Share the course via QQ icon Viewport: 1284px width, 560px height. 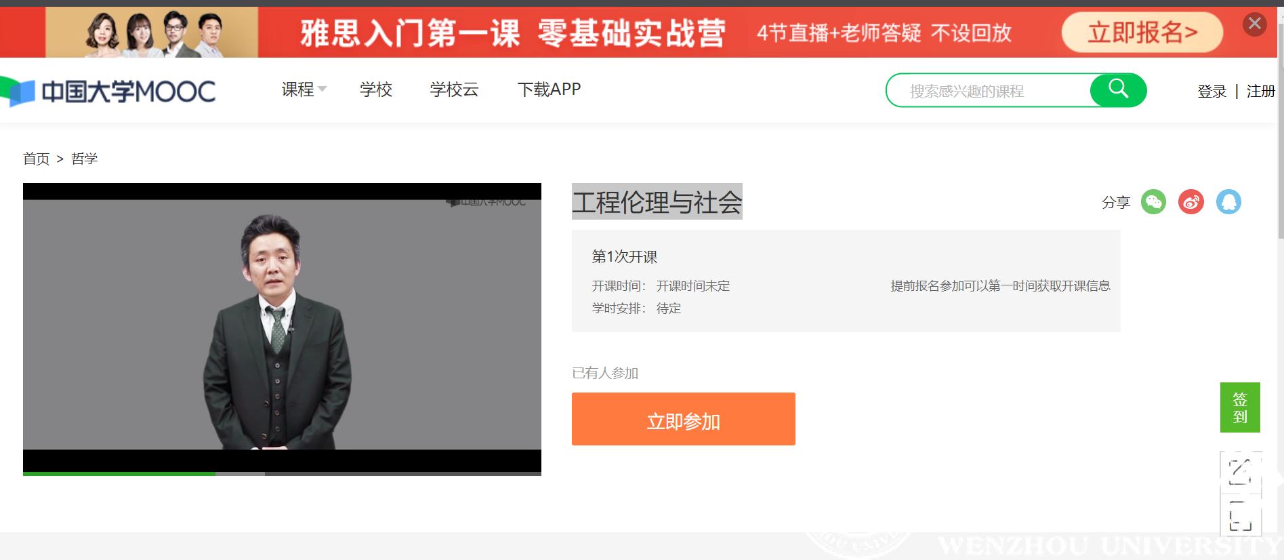(x=1228, y=202)
